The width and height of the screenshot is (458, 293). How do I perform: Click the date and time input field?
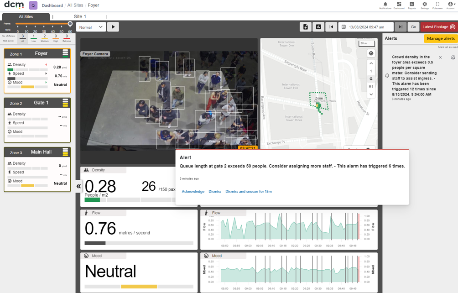366,27
